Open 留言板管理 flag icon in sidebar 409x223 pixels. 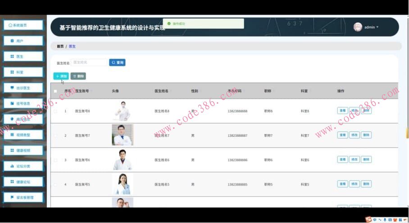[x=12, y=197]
